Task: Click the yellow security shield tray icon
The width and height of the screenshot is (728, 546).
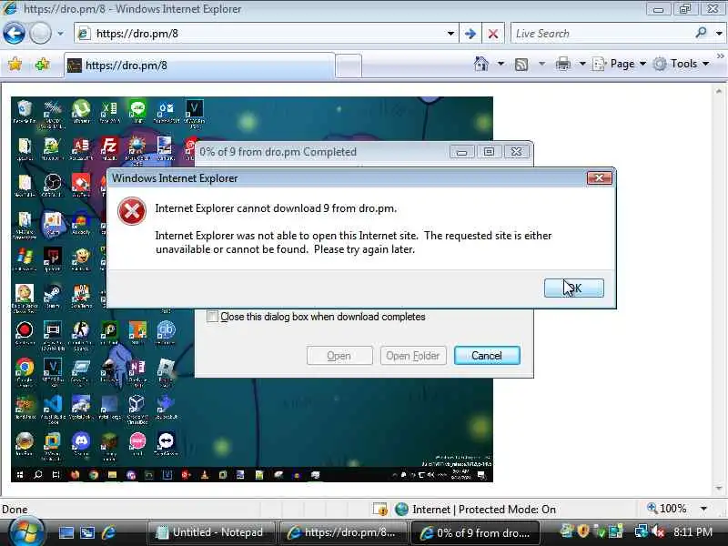Action: pos(583,531)
